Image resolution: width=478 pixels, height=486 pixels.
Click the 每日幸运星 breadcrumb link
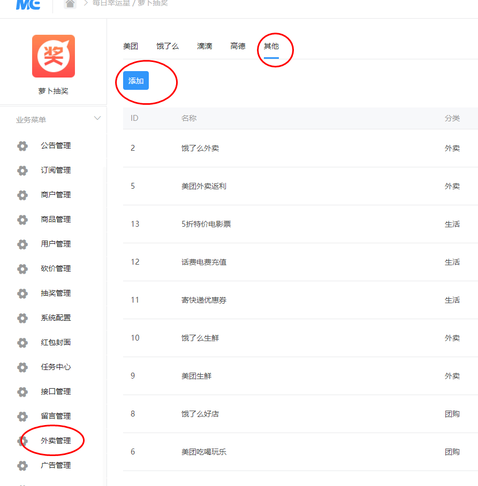coord(111,3)
